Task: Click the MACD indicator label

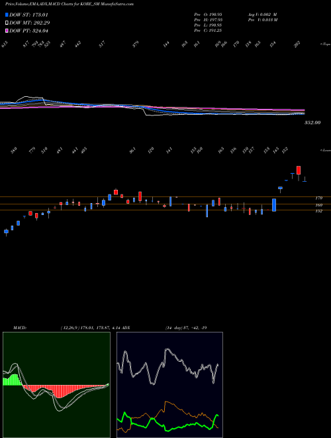Action: (19, 328)
